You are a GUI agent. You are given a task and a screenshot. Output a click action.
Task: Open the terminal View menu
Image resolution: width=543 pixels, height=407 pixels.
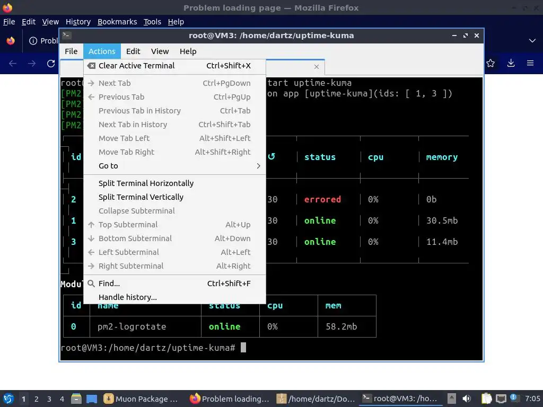160,51
